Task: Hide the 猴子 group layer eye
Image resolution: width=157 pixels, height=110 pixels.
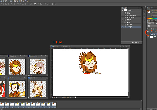Action: 148,34
